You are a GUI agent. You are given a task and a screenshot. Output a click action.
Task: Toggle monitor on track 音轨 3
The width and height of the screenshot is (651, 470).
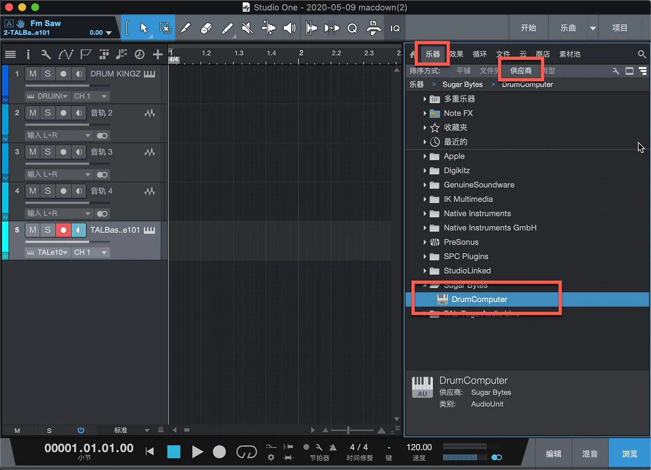(79, 152)
